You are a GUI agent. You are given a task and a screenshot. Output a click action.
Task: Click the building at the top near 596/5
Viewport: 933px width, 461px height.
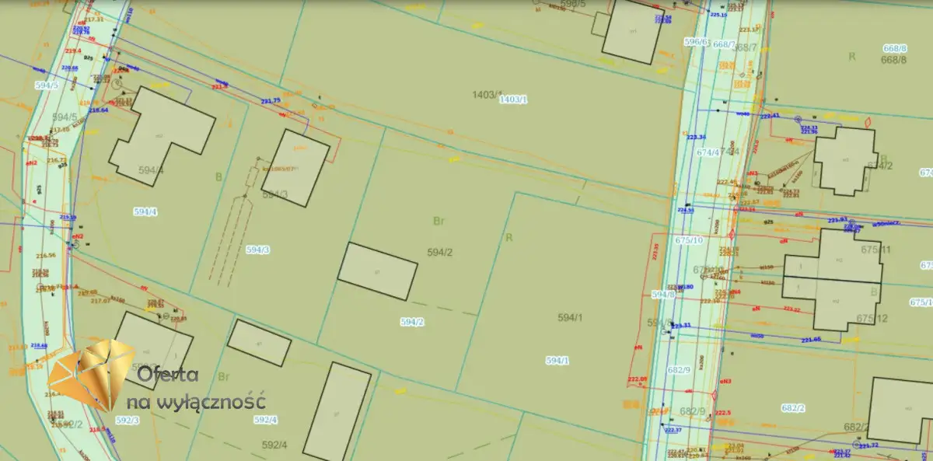click(632, 31)
